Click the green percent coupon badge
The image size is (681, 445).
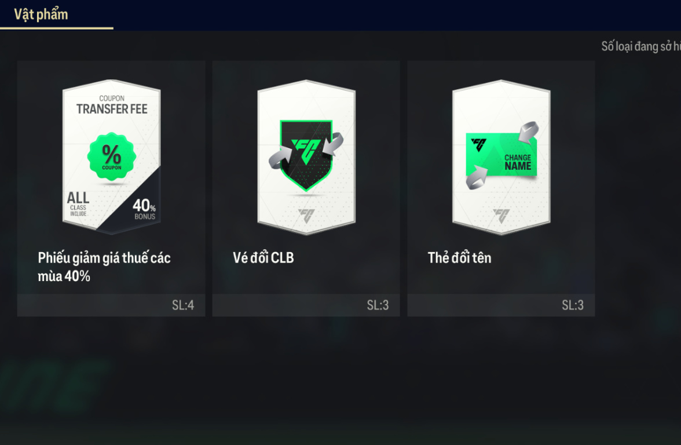[x=112, y=156]
